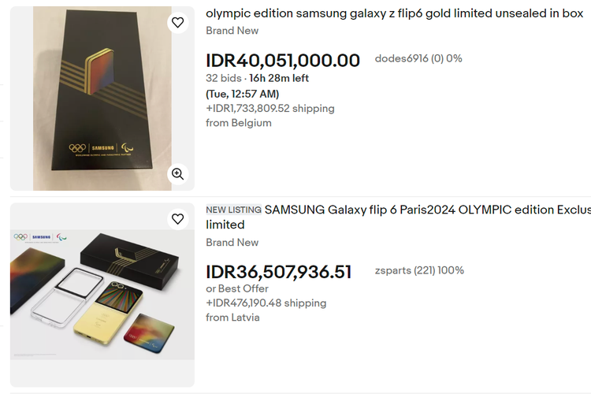The height and width of the screenshot is (394, 591).
Task: View seller dodes6916's info
Action: coord(418,58)
